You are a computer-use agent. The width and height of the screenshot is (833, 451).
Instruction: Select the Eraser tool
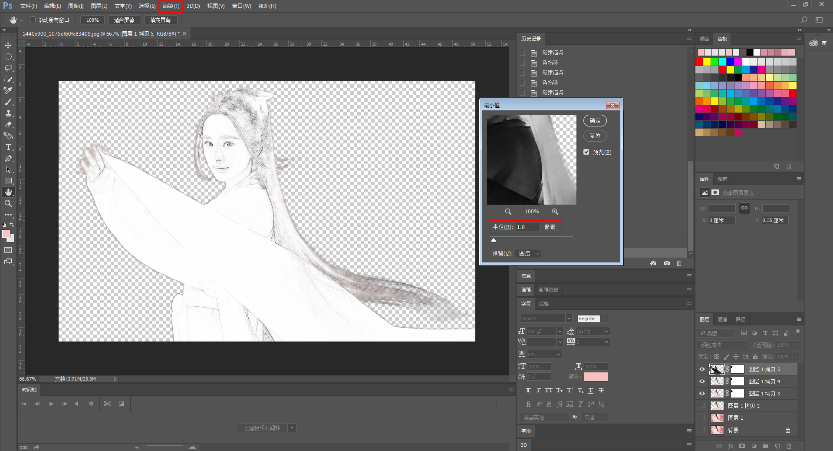point(8,124)
